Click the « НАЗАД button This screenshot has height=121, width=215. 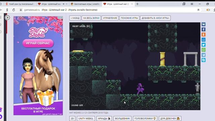point(75,18)
